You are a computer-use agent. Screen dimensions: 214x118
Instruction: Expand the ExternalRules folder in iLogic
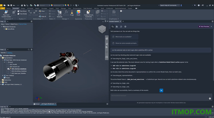pyautogui.click(x=4, y=29)
